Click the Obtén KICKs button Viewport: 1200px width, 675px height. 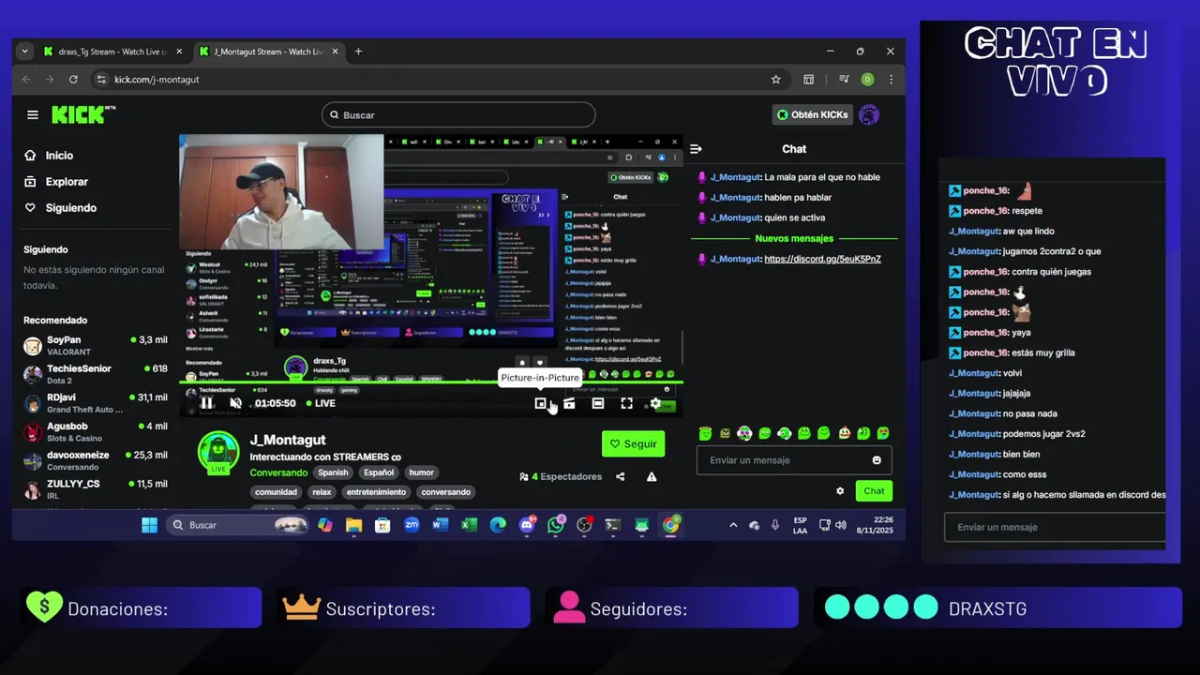point(812,114)
